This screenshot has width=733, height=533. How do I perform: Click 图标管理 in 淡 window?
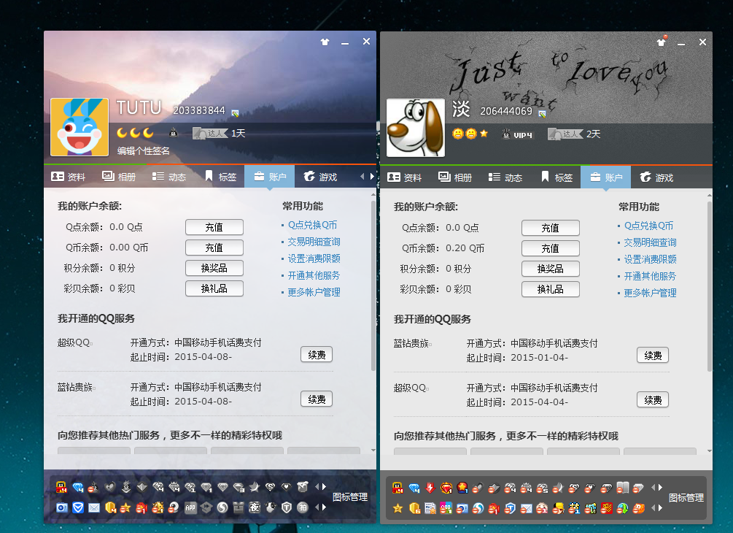686,498
